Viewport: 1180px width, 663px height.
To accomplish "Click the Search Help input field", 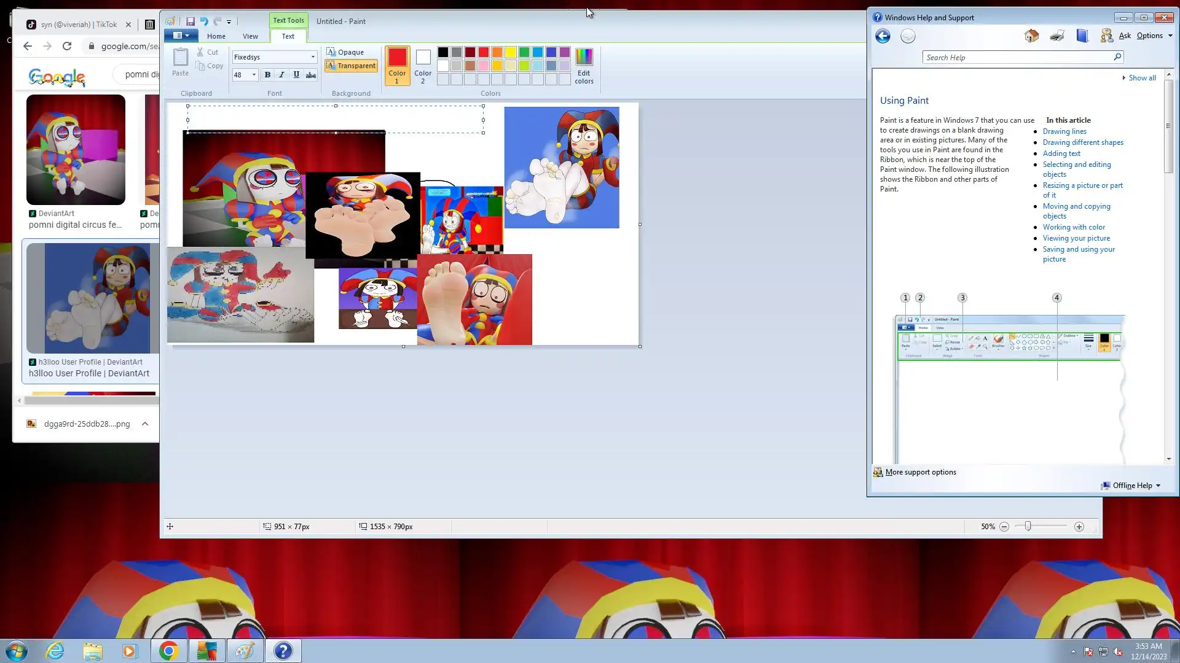I will click(x=1017, y=57).
